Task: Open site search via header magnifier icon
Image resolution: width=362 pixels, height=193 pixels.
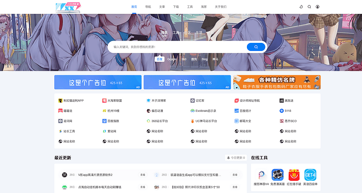Action: tap(309, 7)
